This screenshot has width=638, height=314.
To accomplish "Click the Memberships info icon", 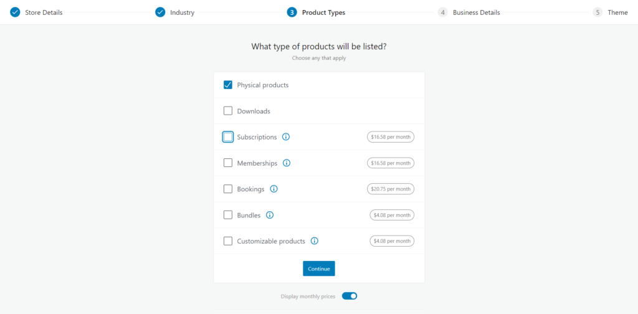I will [287, 163].
